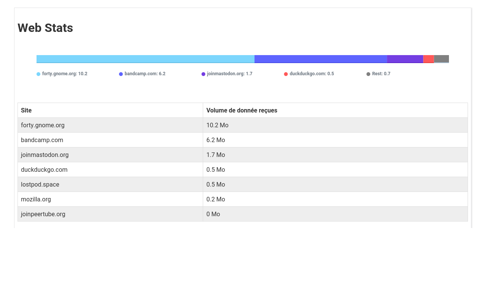This screenshot has height=304, width=487.
Task: Expand the forty.gnome.org table row
Action: point(43,125)
